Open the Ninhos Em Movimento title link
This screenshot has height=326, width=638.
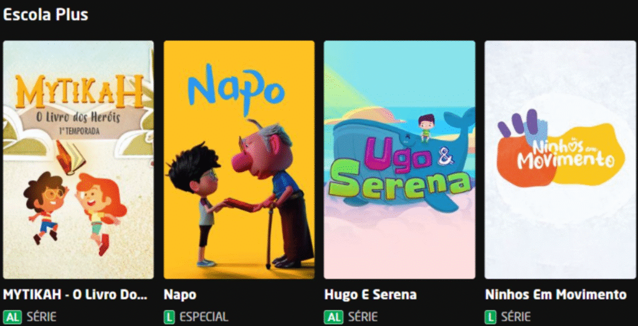[556, 295]
